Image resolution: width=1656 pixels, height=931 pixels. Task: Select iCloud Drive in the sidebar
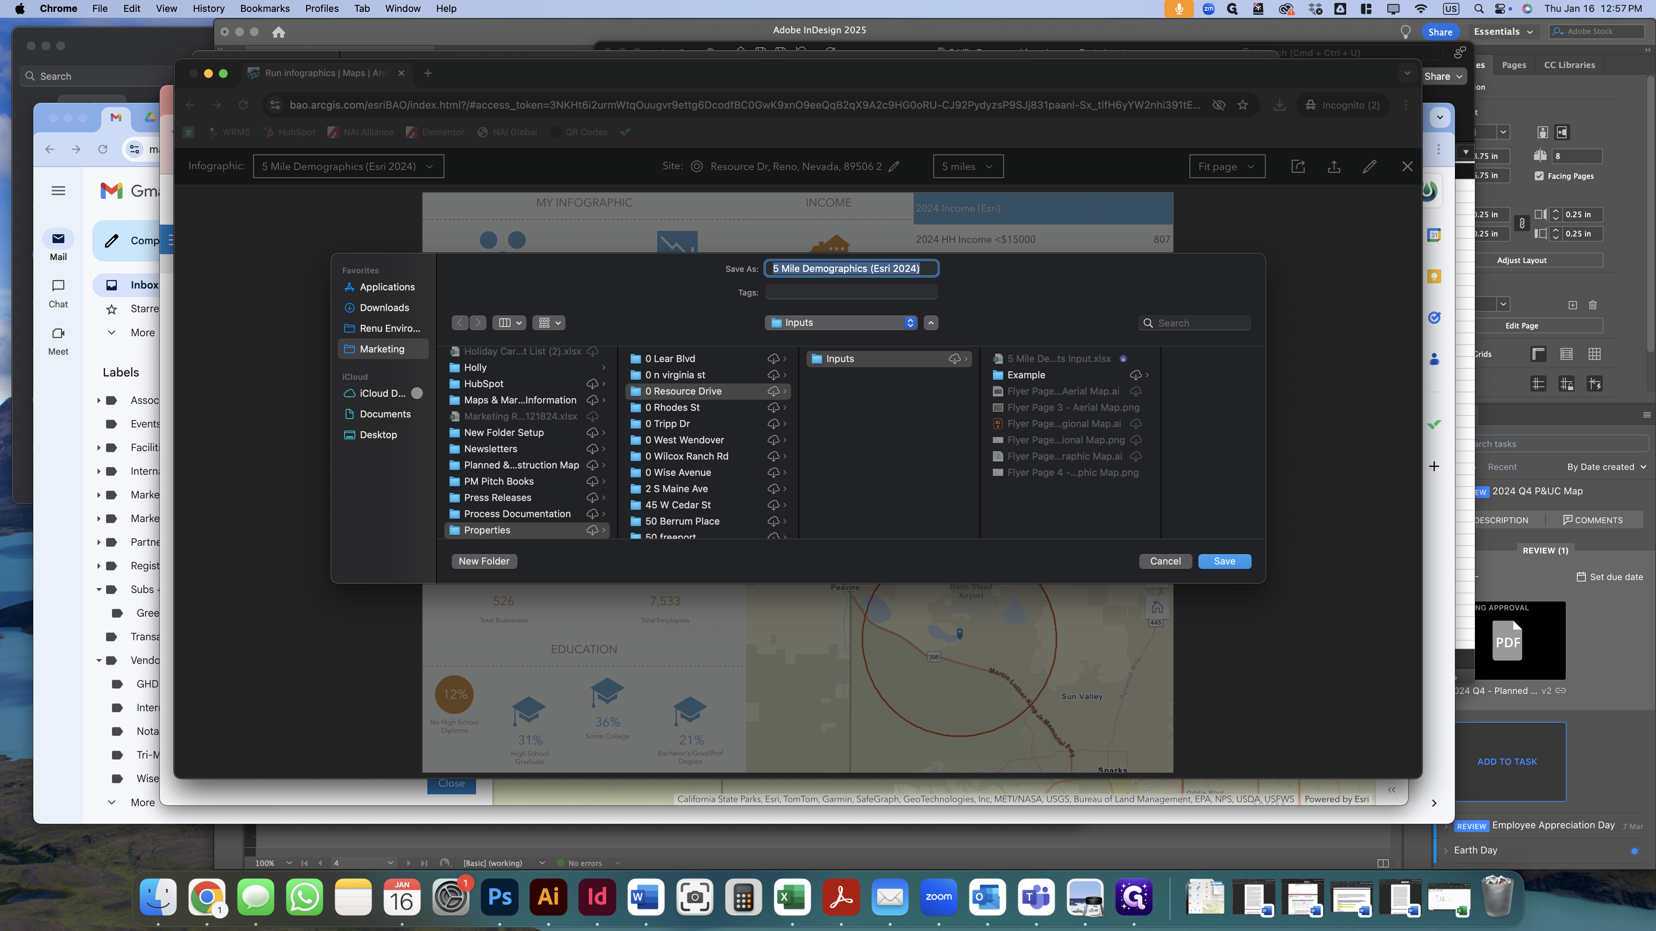(x=383, y=393)
